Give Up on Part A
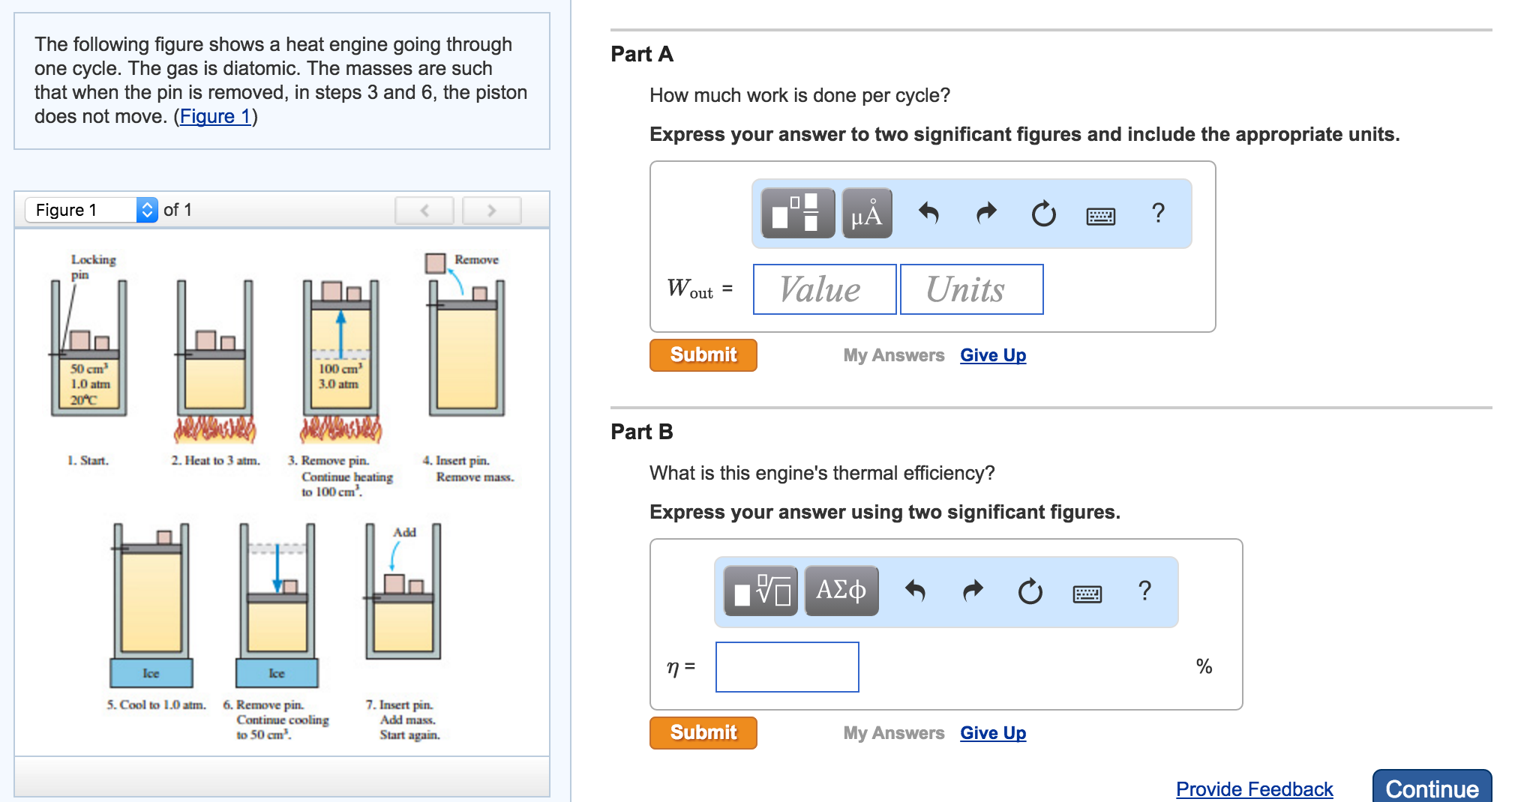1515x802 pixels. [993, 355]
